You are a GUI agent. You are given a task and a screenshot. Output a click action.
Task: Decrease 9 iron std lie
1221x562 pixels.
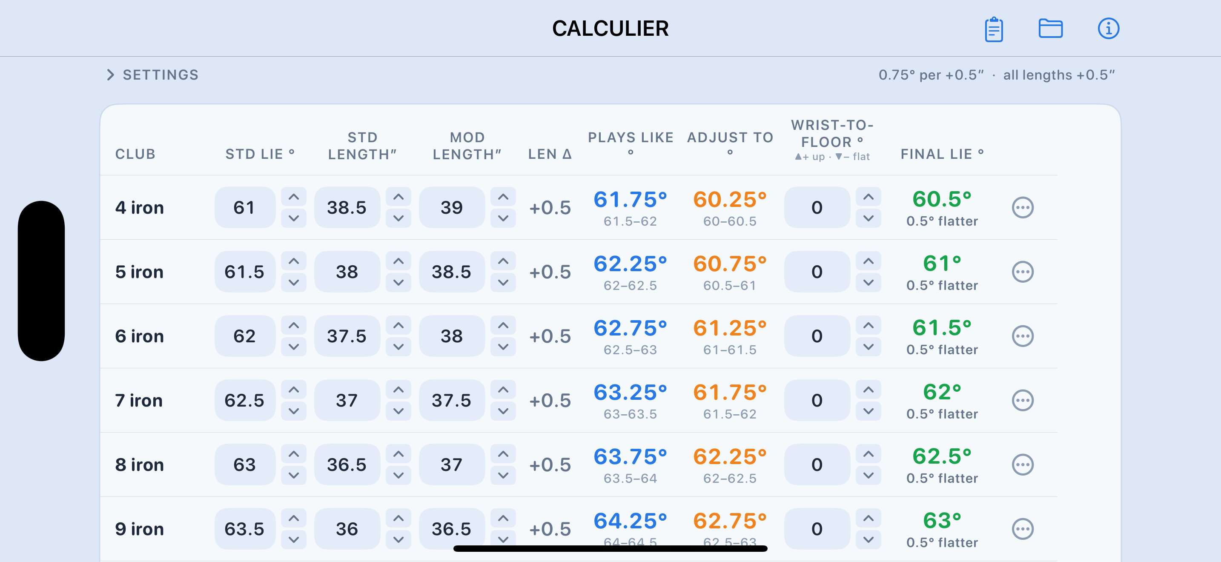point(294,540)
